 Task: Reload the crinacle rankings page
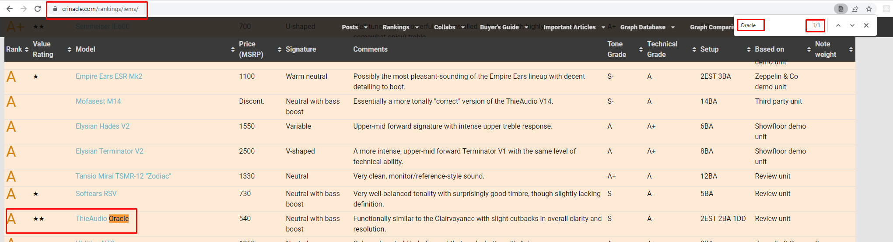point(38,9)
